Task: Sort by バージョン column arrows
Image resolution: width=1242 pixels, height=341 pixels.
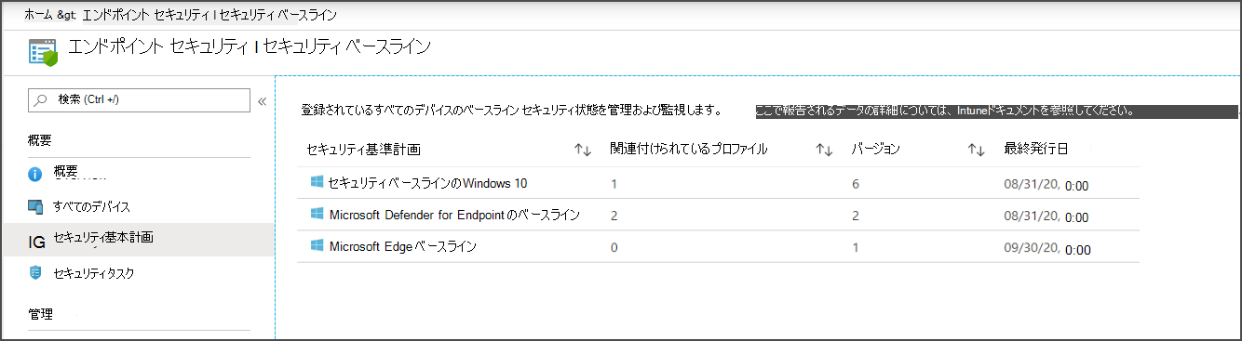Action: pos(977,150)
